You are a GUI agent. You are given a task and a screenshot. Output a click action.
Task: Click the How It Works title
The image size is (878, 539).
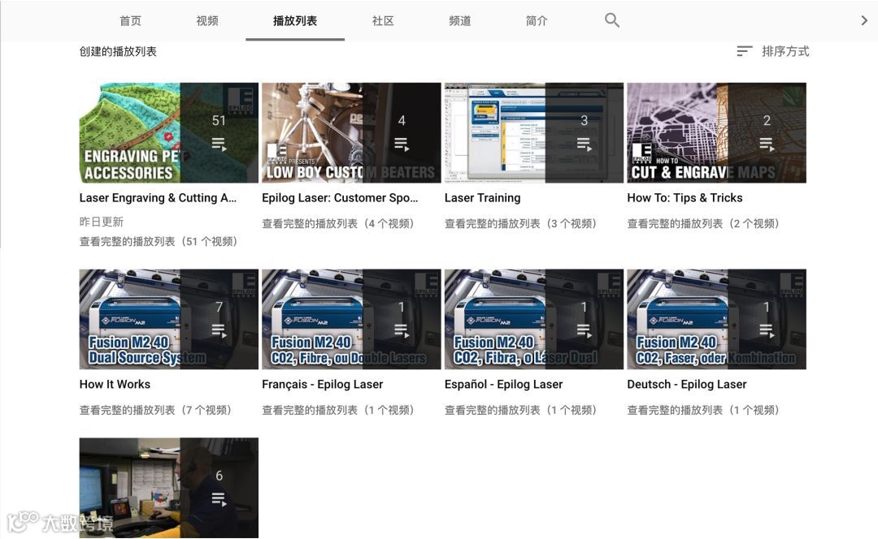(115, 384)
